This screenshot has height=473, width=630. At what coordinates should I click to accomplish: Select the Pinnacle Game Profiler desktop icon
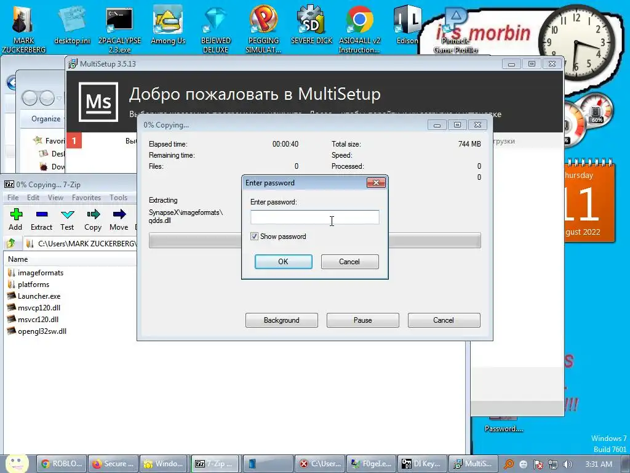point(456,31)
